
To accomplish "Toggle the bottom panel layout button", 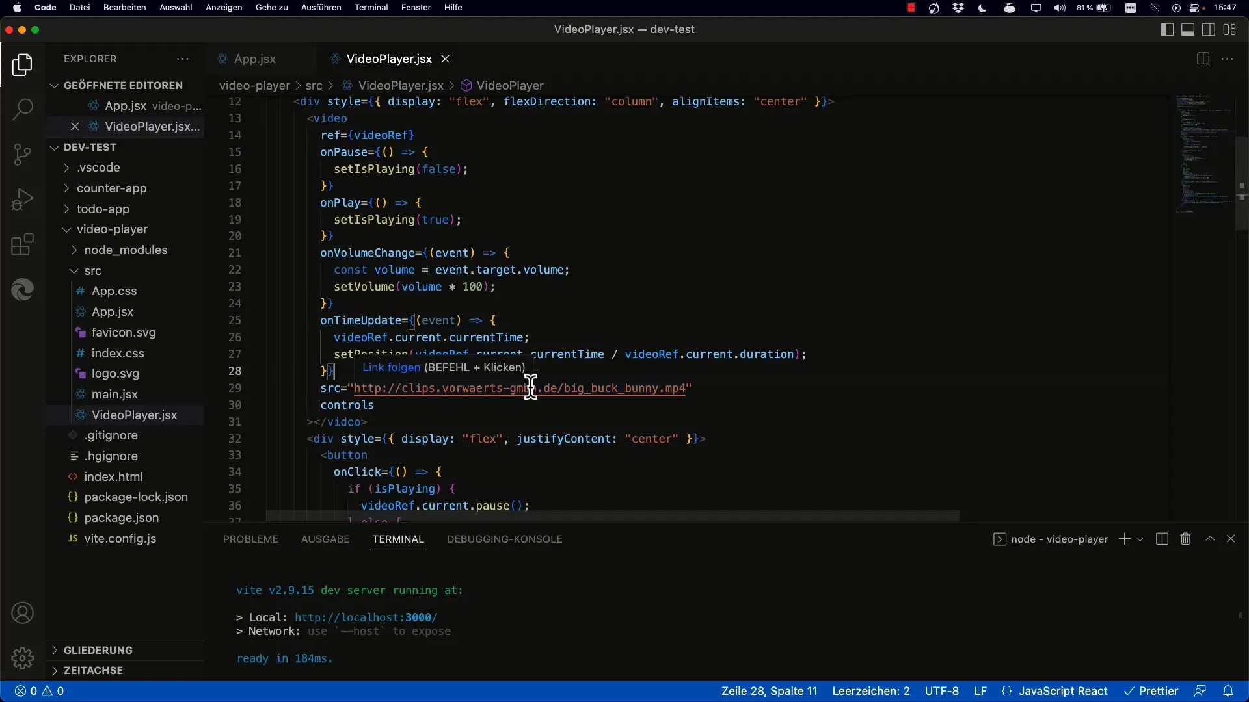I will pyautogui.click(x=1188, y=29).
